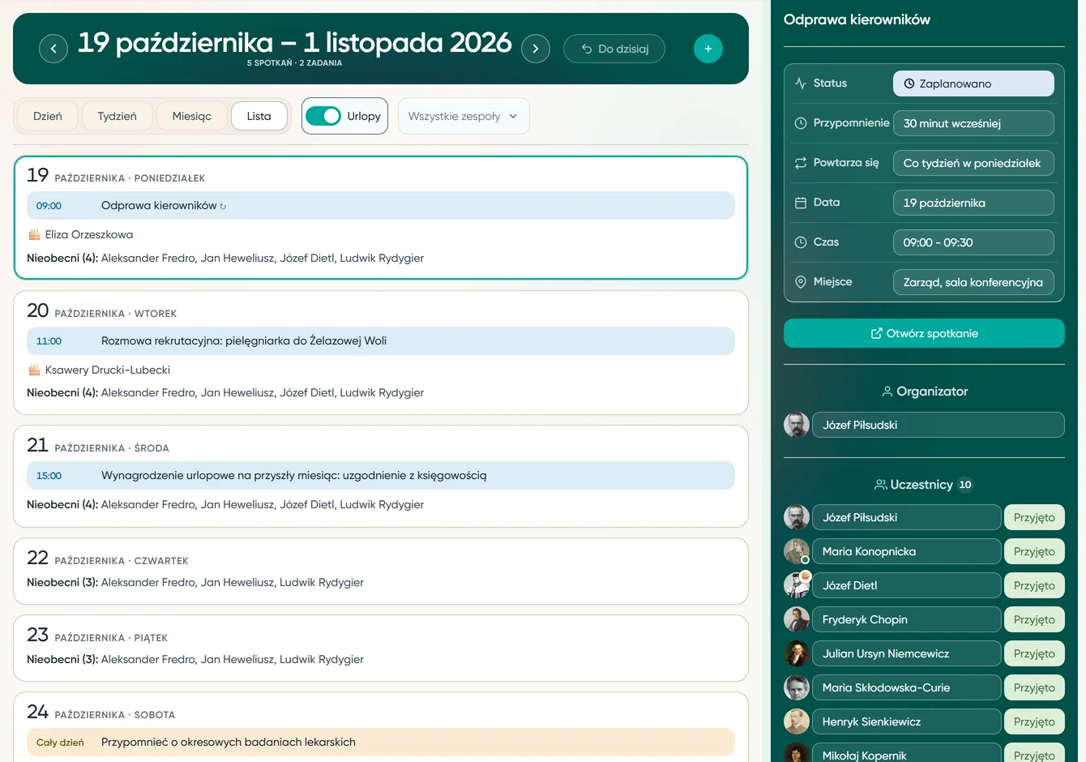Viewport: 1086px width, 762px height.
Task: Select the Lista view tab
Action: [259, 116]
